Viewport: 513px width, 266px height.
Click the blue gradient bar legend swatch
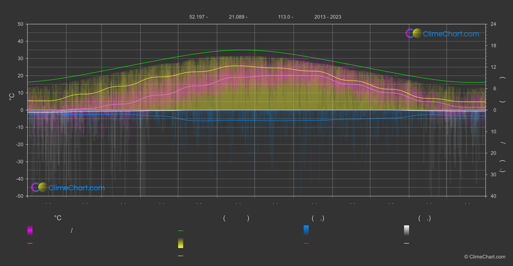(x=306, y=230)
